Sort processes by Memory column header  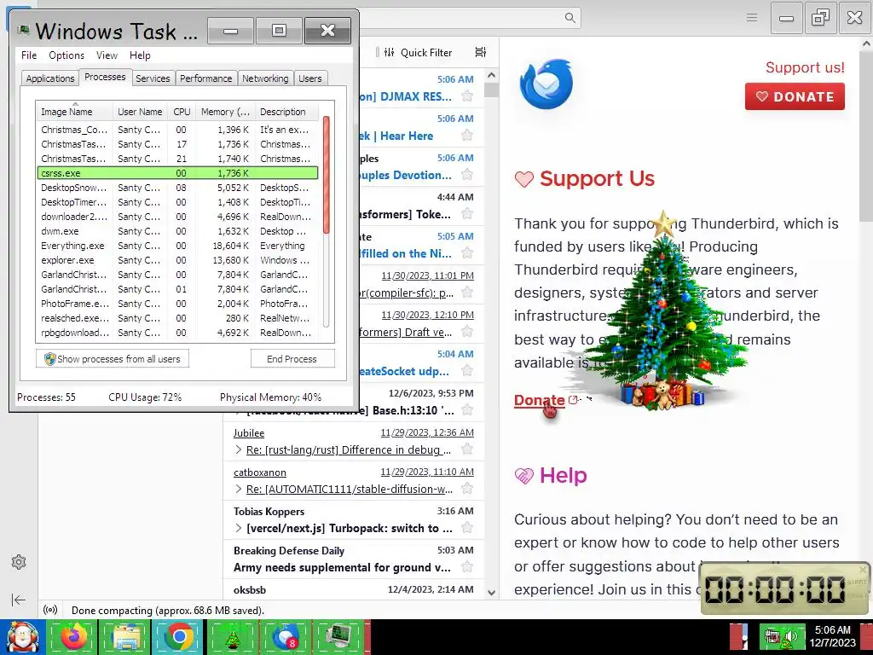point(225,112)
